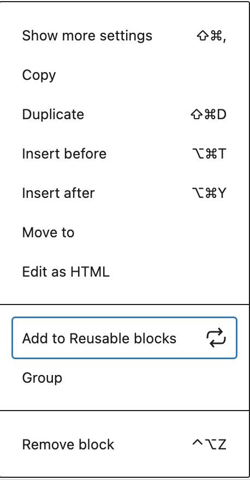Image resolution: width=250 pixels, height=480 pixels.
Task: Choose the Duplicate menu entry
Action: pyautogui.click(x=124, y=114)
